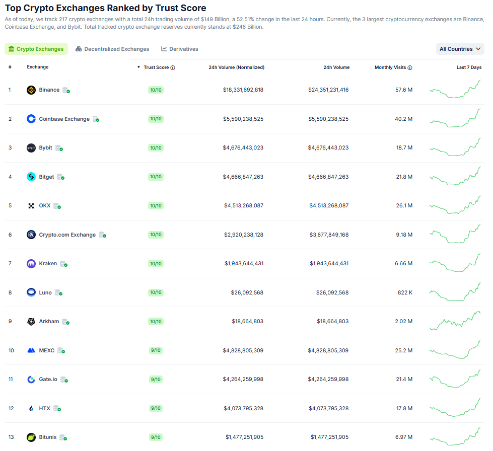The height and width of the screenshot is (451, 493).
Task: Click the reserves badge icon next to MEXC
Action: [61, 351]
